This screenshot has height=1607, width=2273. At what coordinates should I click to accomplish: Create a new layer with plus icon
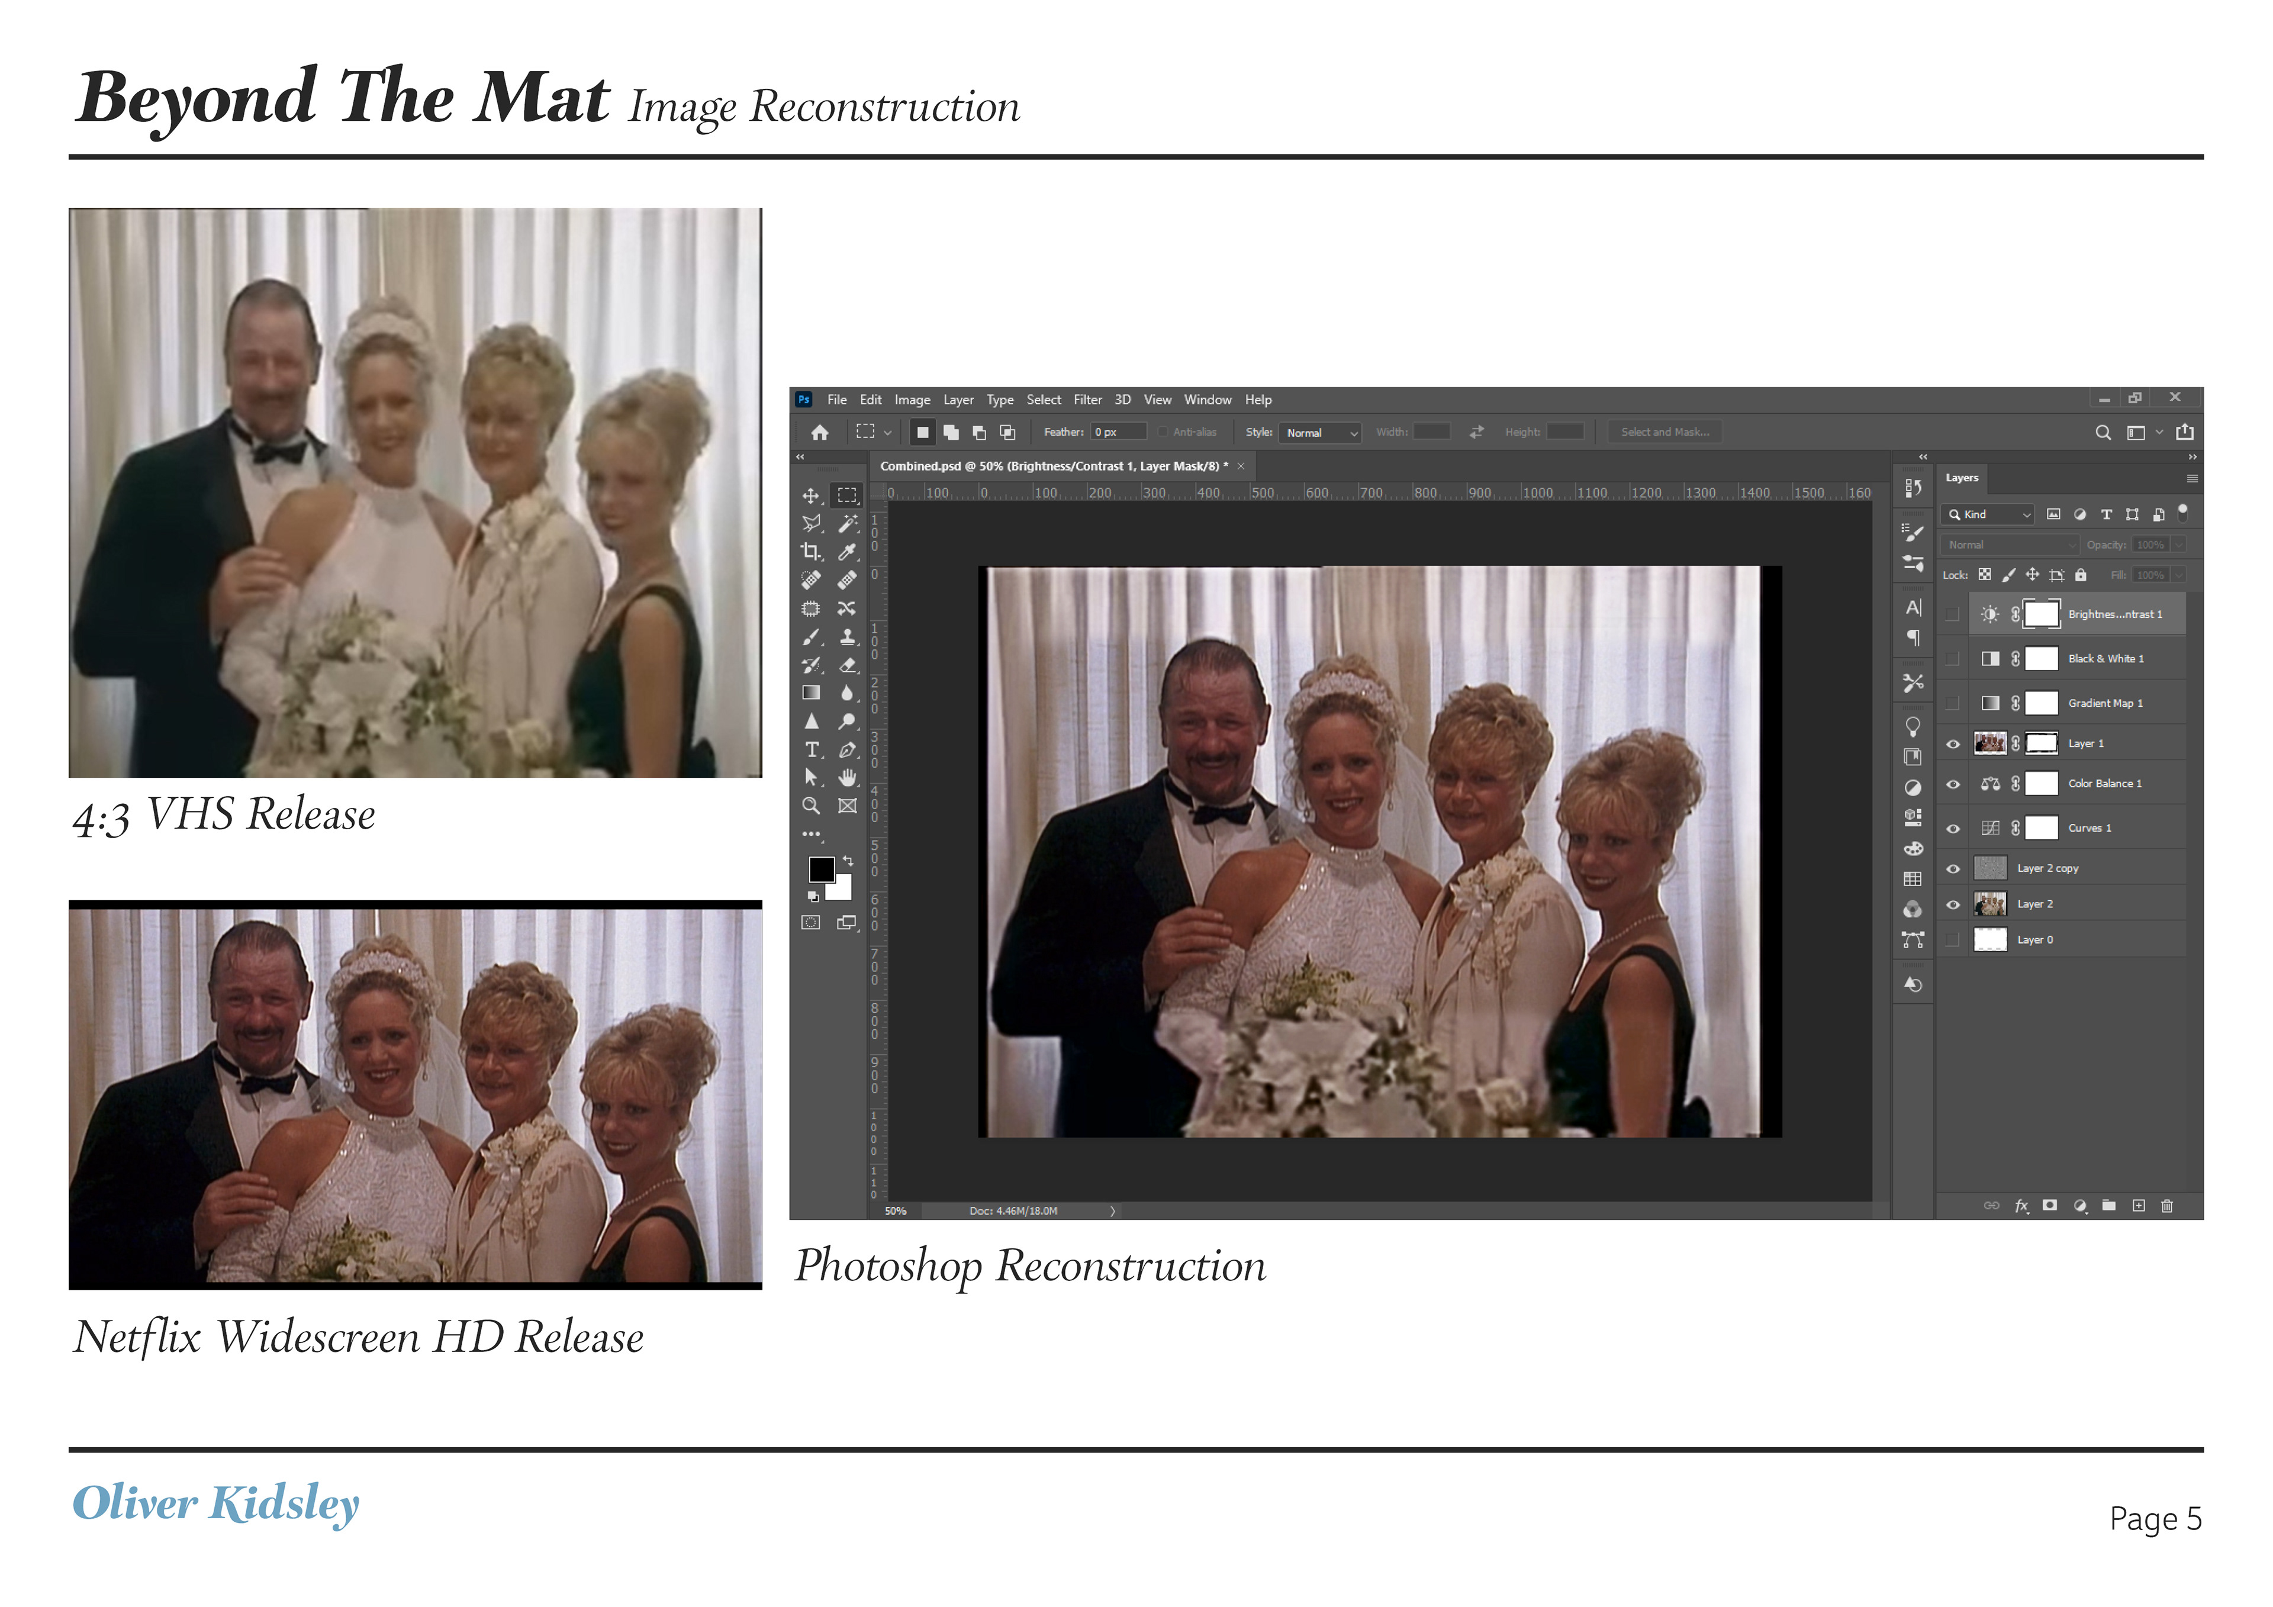pos(2139,1206)
